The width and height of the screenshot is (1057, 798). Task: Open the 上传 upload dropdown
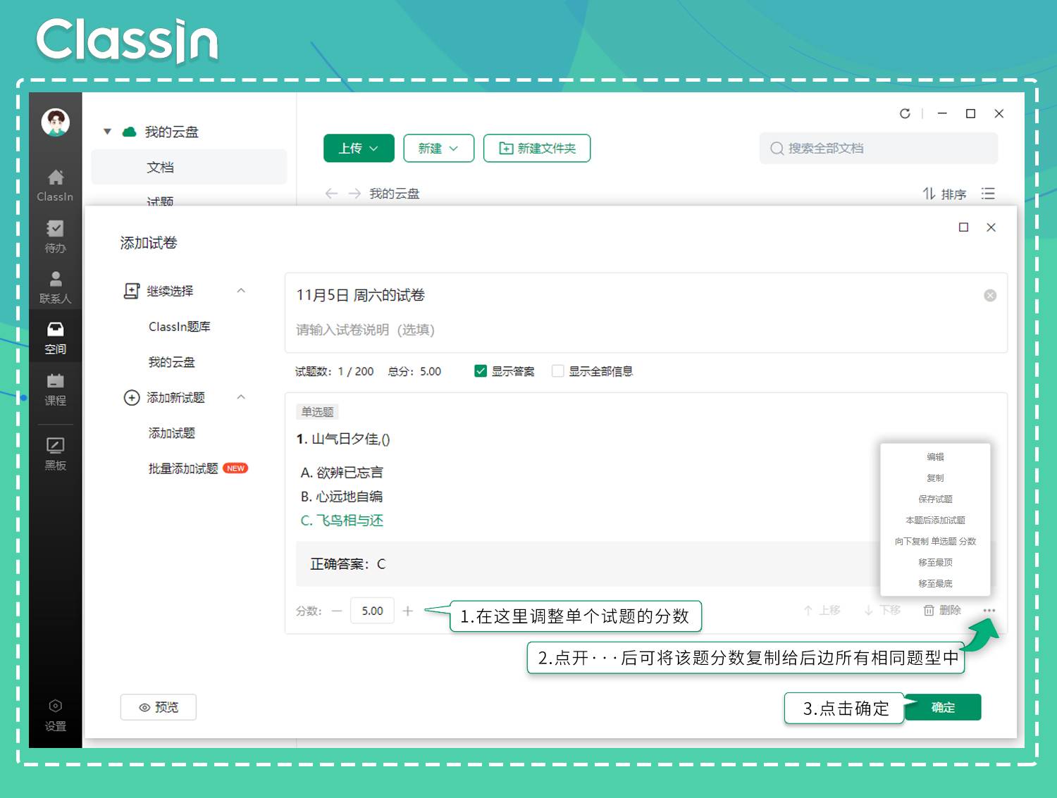[359, 149]
